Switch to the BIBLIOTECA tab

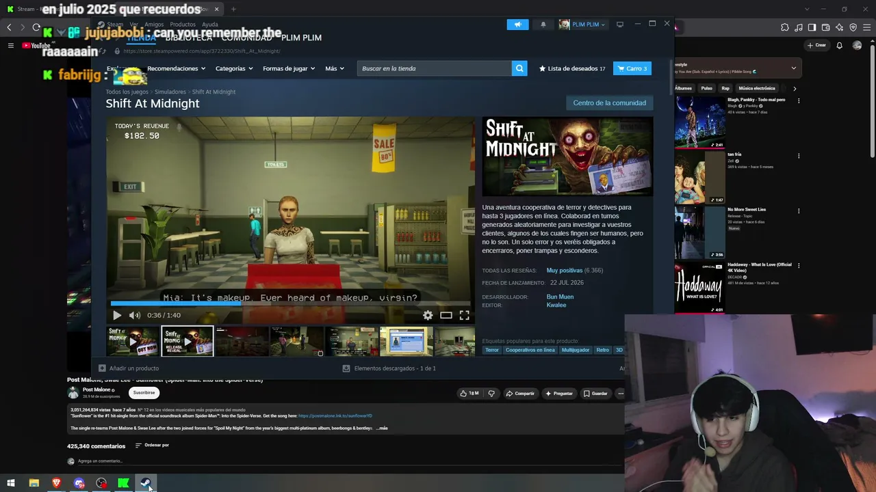tap(189, 38)
